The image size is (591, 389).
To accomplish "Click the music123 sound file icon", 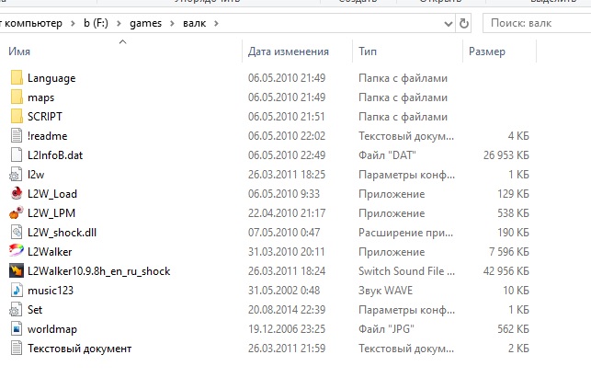I will point(17,291).
